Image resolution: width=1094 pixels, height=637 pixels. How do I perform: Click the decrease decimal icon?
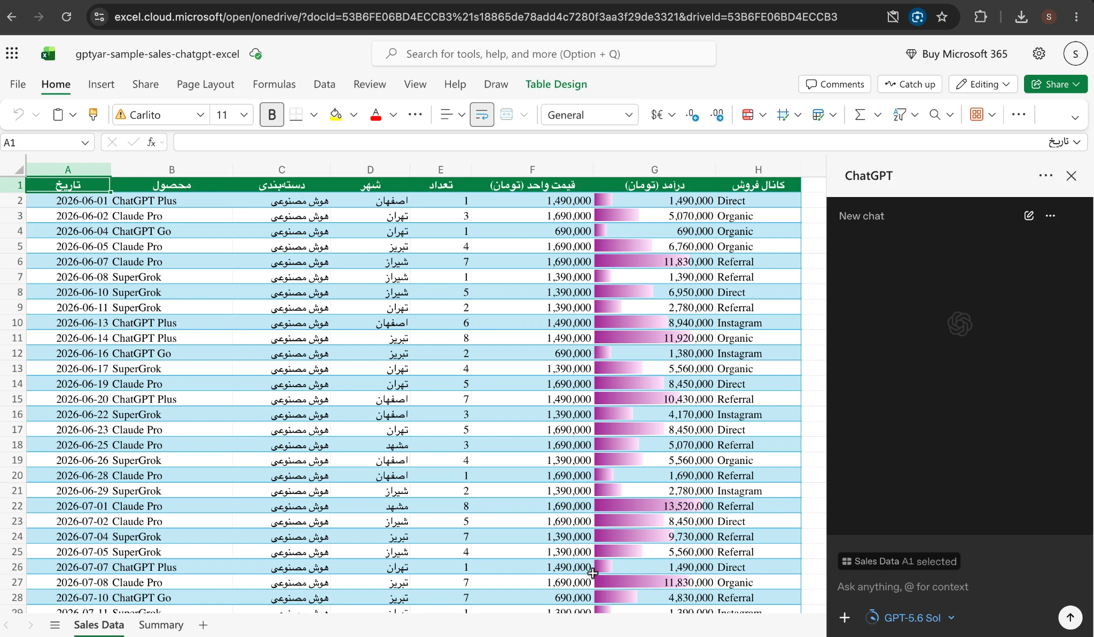click(x=693, y=115)
